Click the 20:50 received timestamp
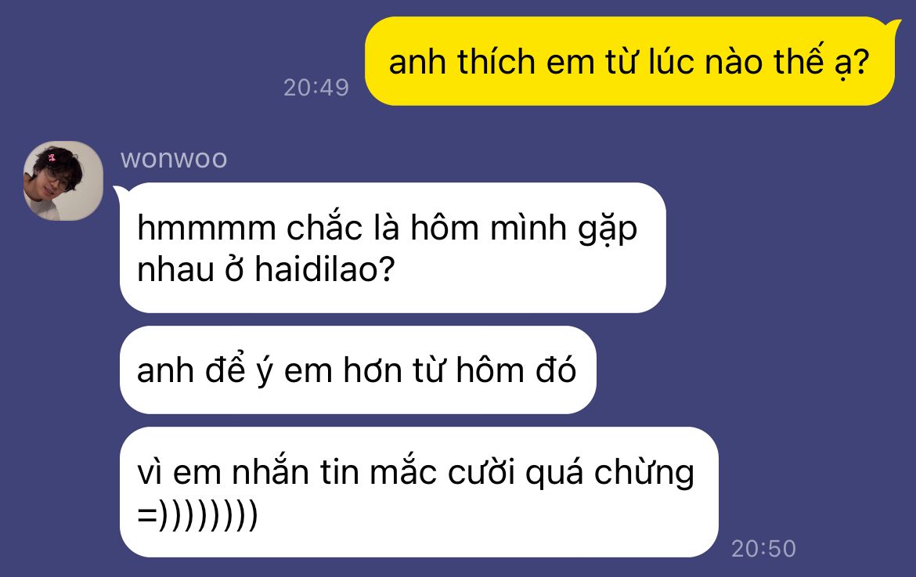Screen dimensions: 916x577 click(763, 548)
